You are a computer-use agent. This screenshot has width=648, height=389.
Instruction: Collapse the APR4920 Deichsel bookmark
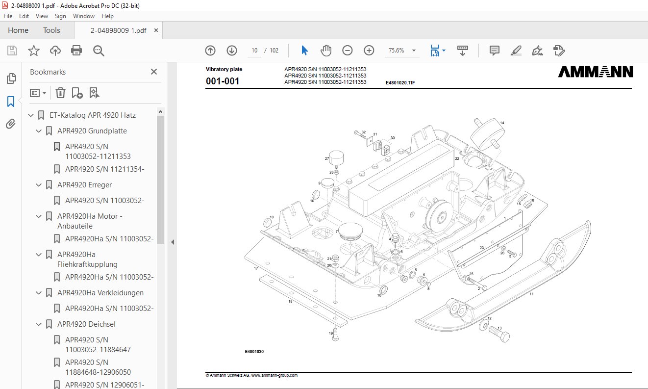coord(39,324)
